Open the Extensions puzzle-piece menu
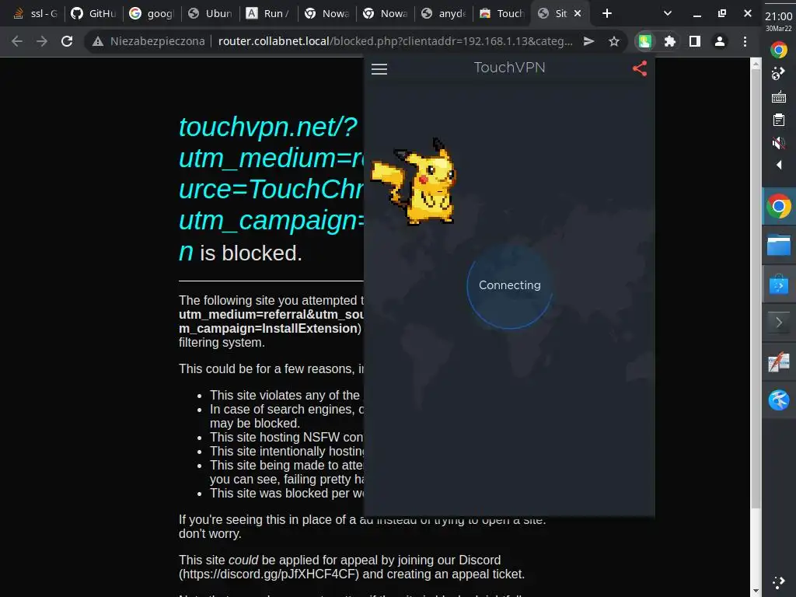This screenshot has height=597, width=796. (670, 41)
